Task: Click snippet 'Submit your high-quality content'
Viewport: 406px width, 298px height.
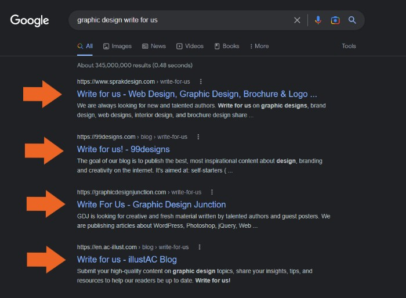Action: tap(195, 276)
